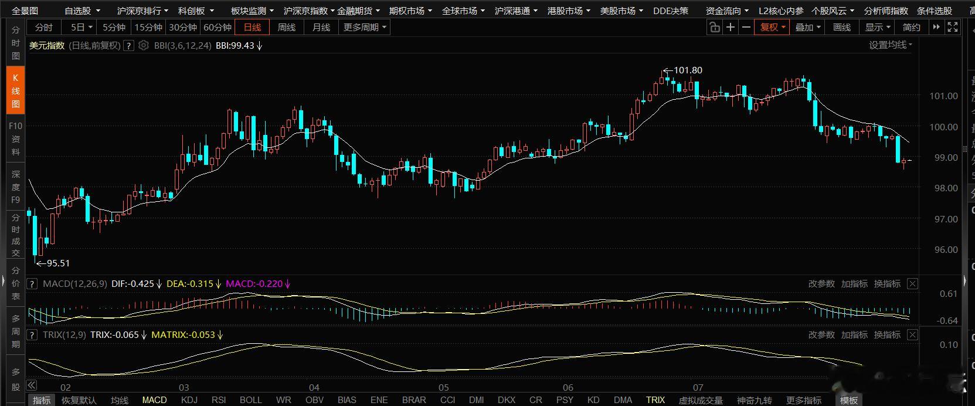Click 更多指标 at bottom bar
975x406 pixels.
(x=804, y=400)
